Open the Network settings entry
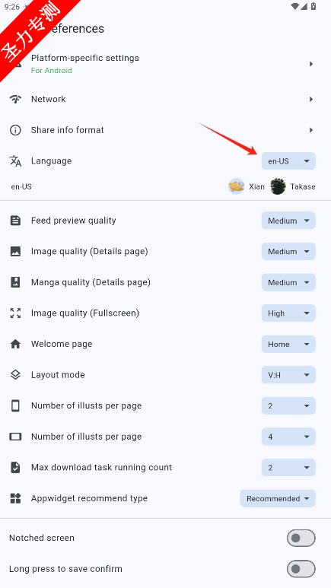 coord(166,100)
